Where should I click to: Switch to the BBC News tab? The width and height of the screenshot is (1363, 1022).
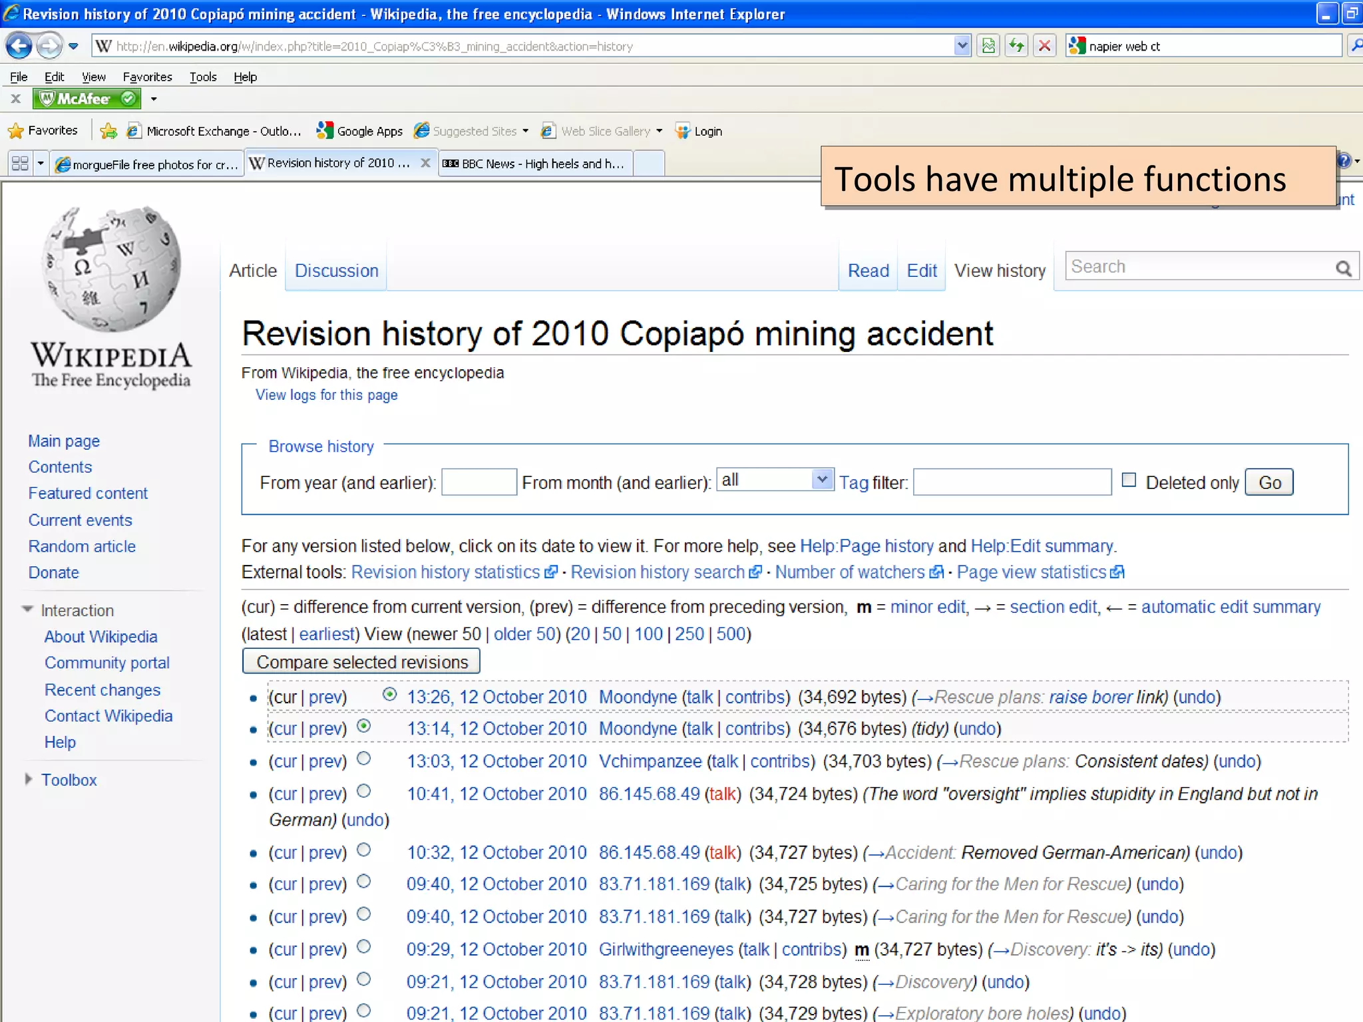(x=534, y=164)
